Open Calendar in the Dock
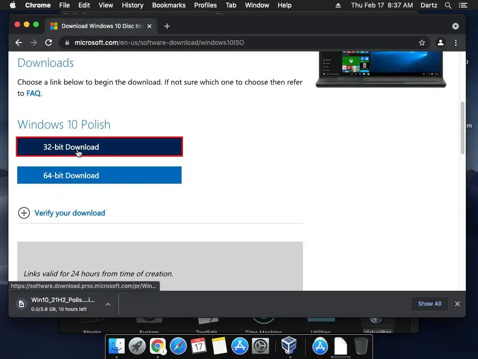Screen dimensions: 478x359 199,346
